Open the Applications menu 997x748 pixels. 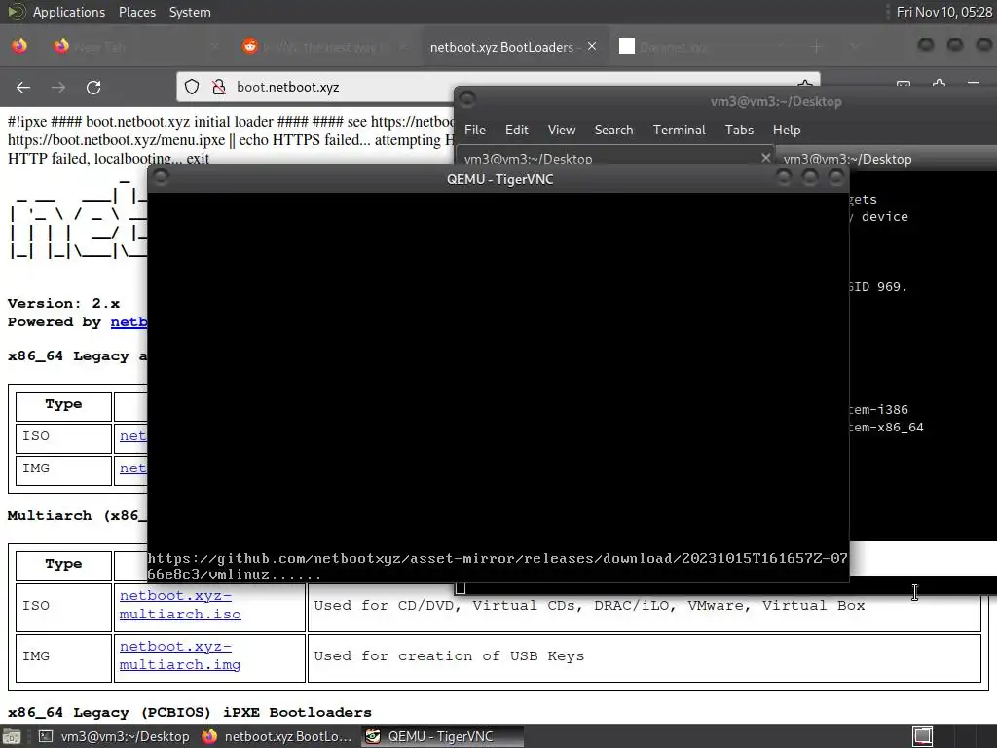click(x=69, y=12)
